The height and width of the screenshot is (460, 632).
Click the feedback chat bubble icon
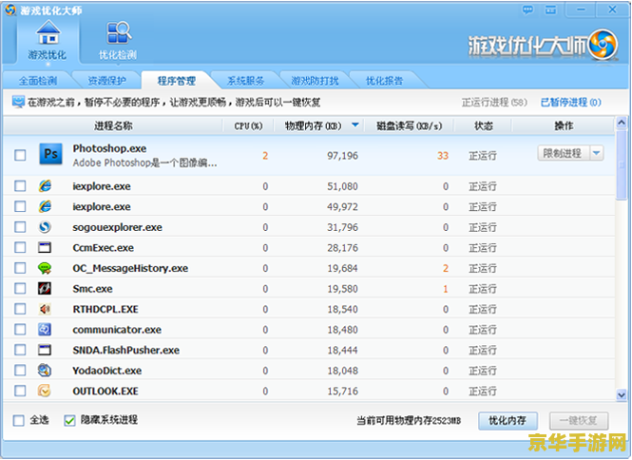tap(527, 10)
